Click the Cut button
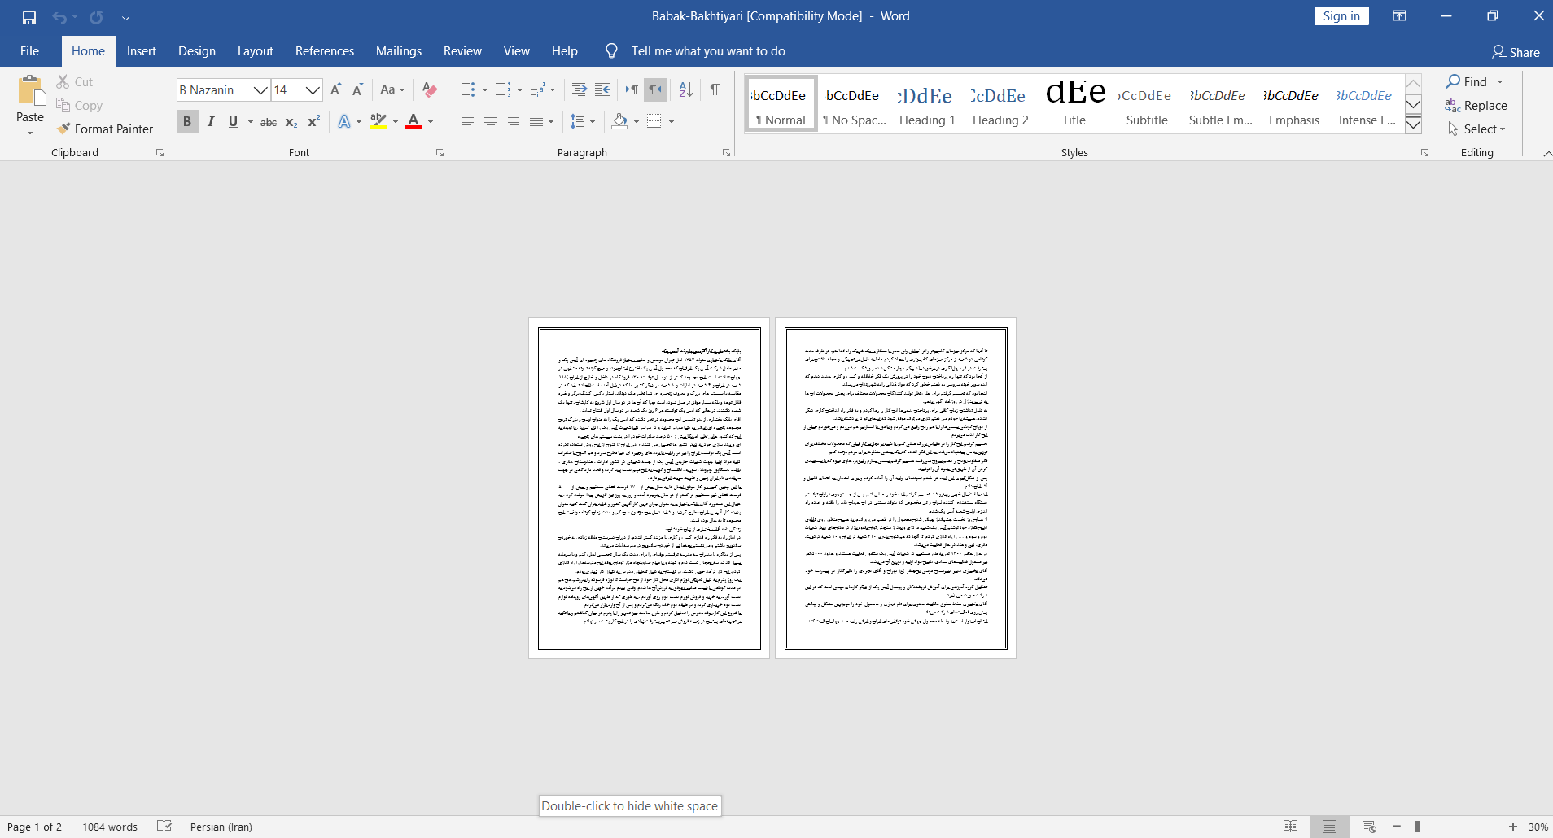 (x=75, y=81)
